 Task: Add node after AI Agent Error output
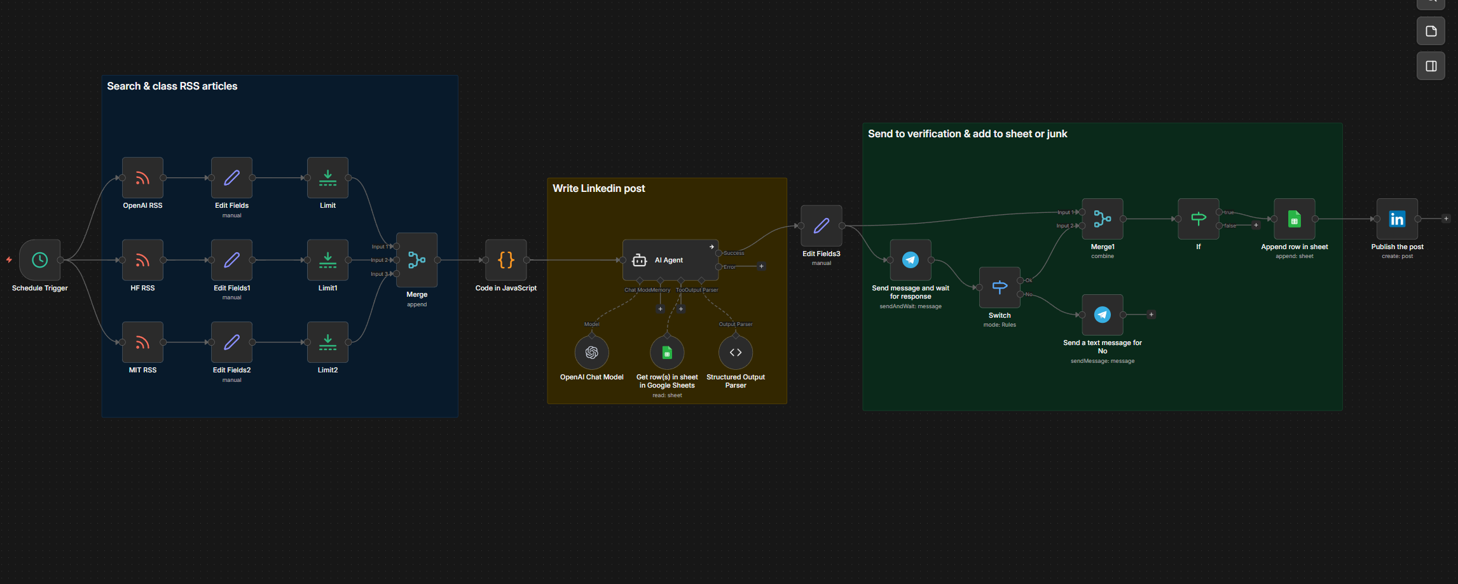coord(761,266)
